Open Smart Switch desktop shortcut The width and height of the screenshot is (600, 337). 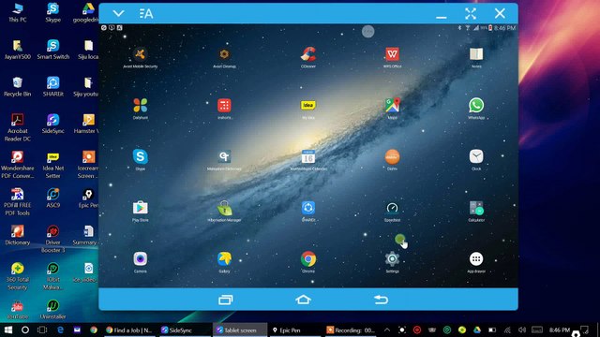(x=52, y=50)
